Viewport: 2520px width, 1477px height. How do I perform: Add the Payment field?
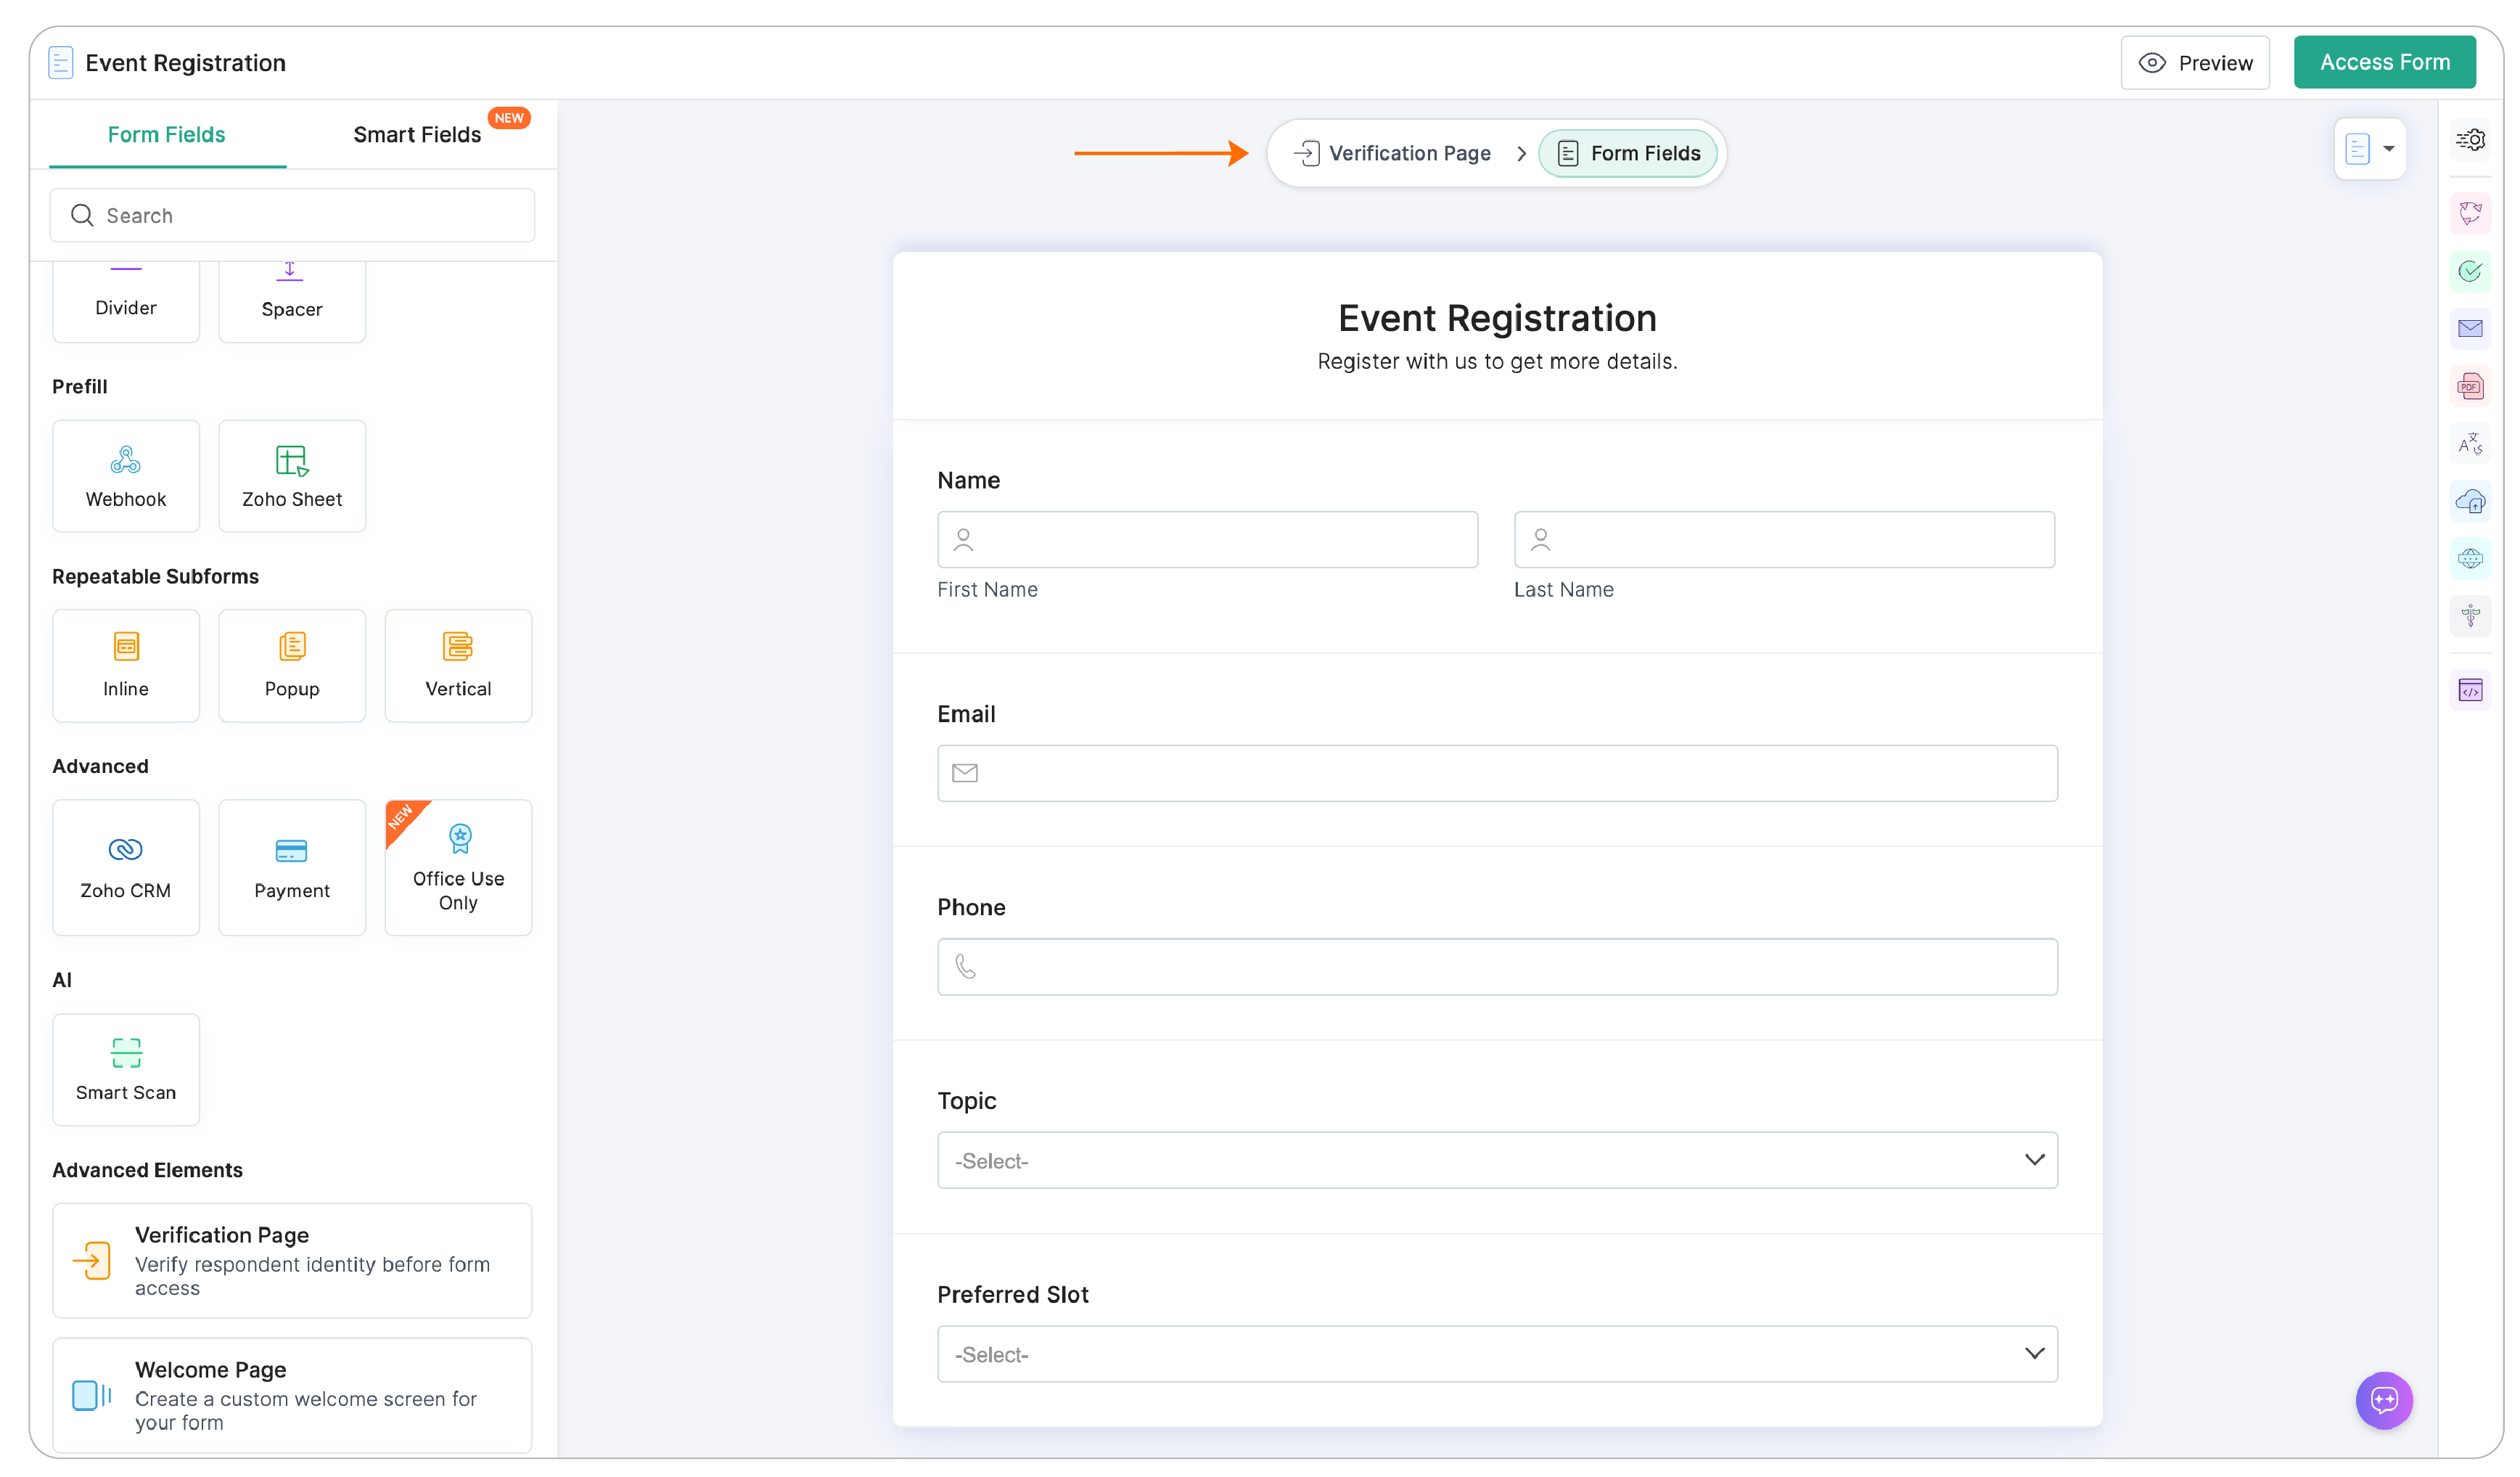[292, 868]
